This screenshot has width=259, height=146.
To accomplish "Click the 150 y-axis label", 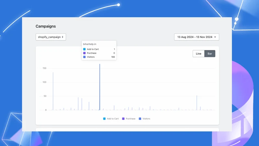I will (44, 68).
